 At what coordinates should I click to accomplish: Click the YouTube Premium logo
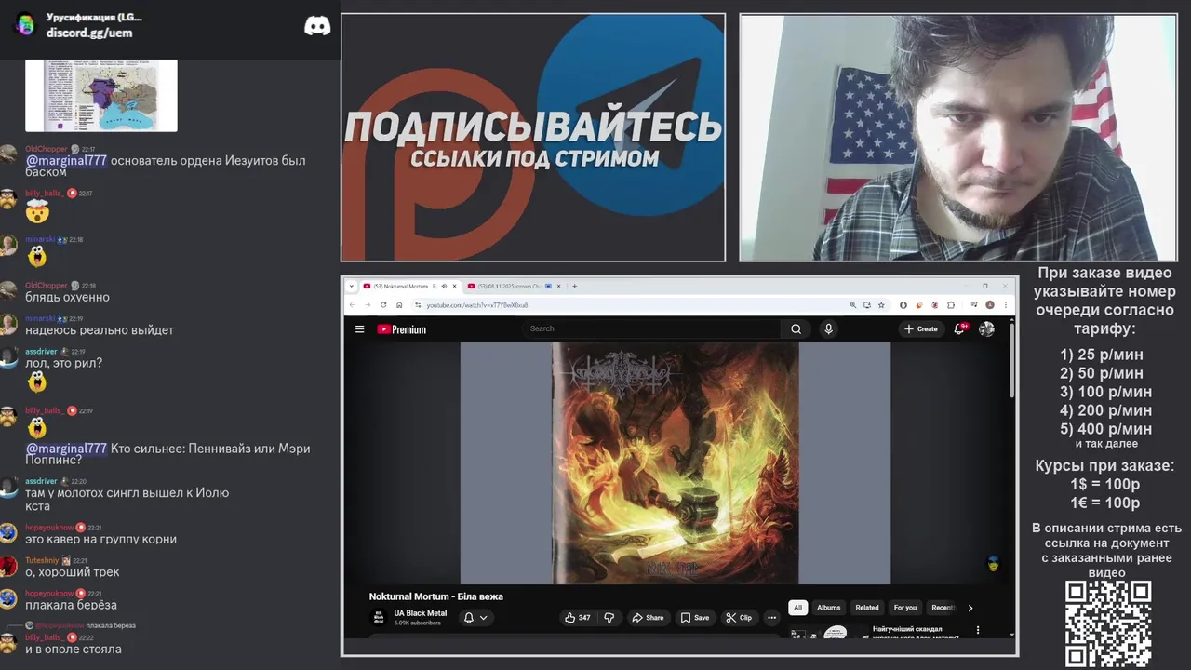(x=401, y=328)
